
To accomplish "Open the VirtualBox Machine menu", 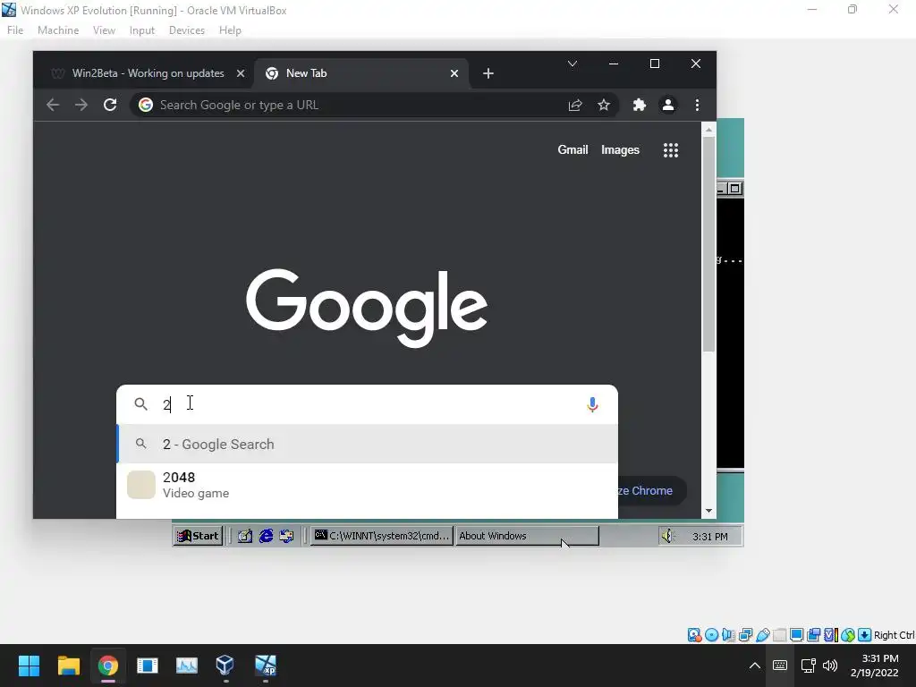I will tap(58, 30).
